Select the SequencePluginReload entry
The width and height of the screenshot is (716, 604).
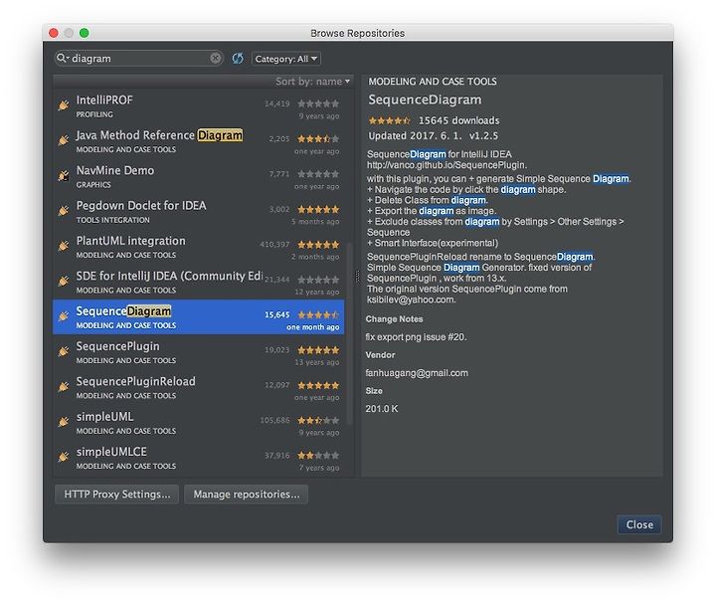pyautogui.click(x=199, y=387)
